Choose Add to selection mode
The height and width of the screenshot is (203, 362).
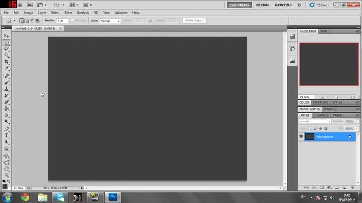pos(27,20)
